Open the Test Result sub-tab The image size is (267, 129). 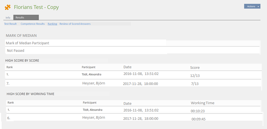click(10, 24)
